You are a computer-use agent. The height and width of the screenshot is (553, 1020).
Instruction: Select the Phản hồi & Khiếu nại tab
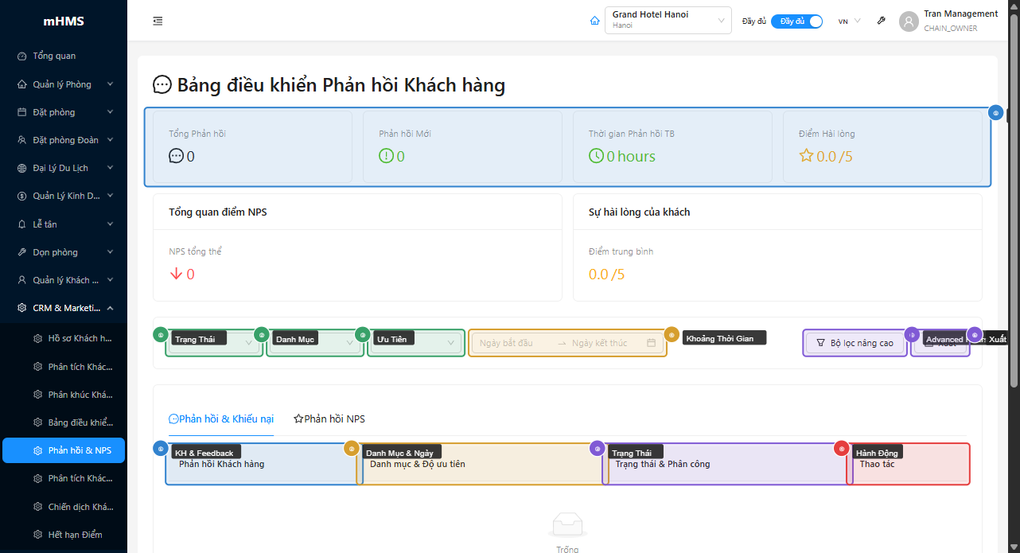[221, 419]
